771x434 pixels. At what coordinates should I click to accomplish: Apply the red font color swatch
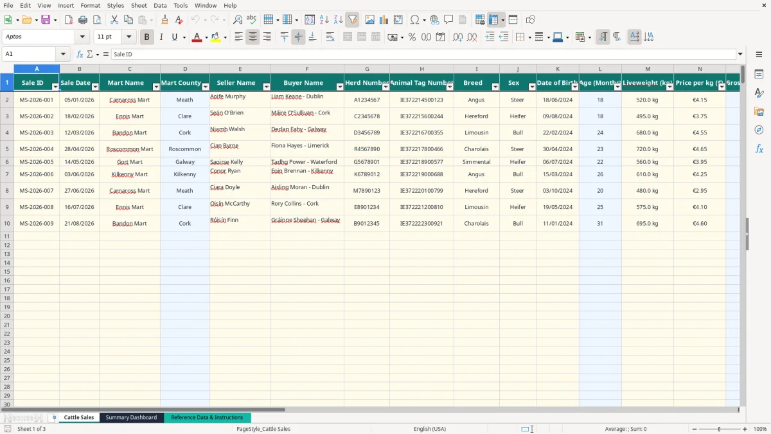pos(197,37)
